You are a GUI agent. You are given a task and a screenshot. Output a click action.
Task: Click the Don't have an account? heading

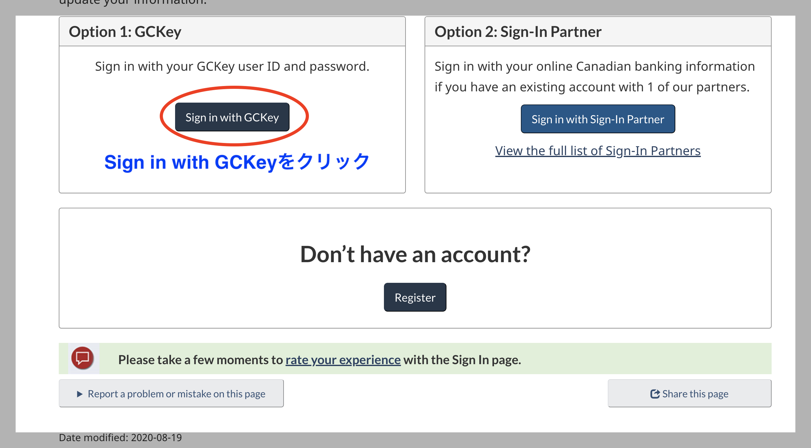click(x=415, y=254)
